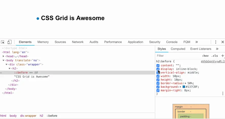Select div.wrapper in the breadcrumb bar
225x119 pixels.
[x=28, y=116]
